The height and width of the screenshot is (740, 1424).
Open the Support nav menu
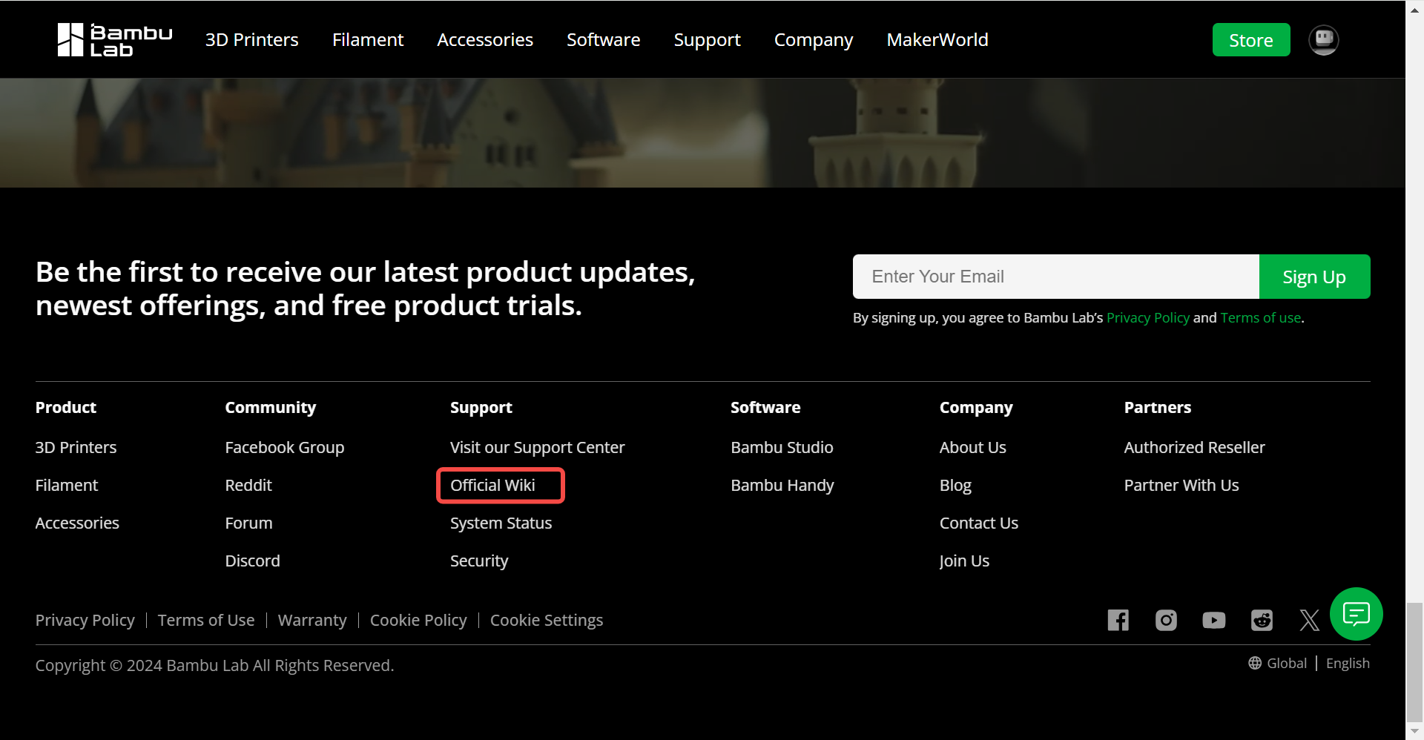tap(708, 40)
